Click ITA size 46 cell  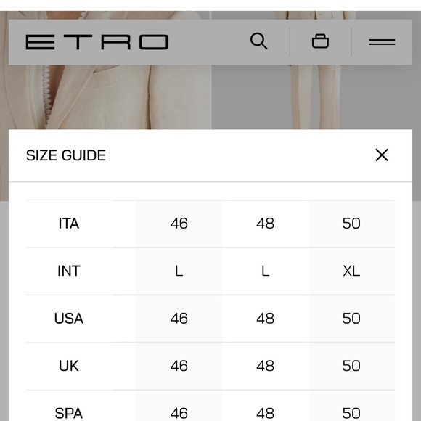point(179,224)
